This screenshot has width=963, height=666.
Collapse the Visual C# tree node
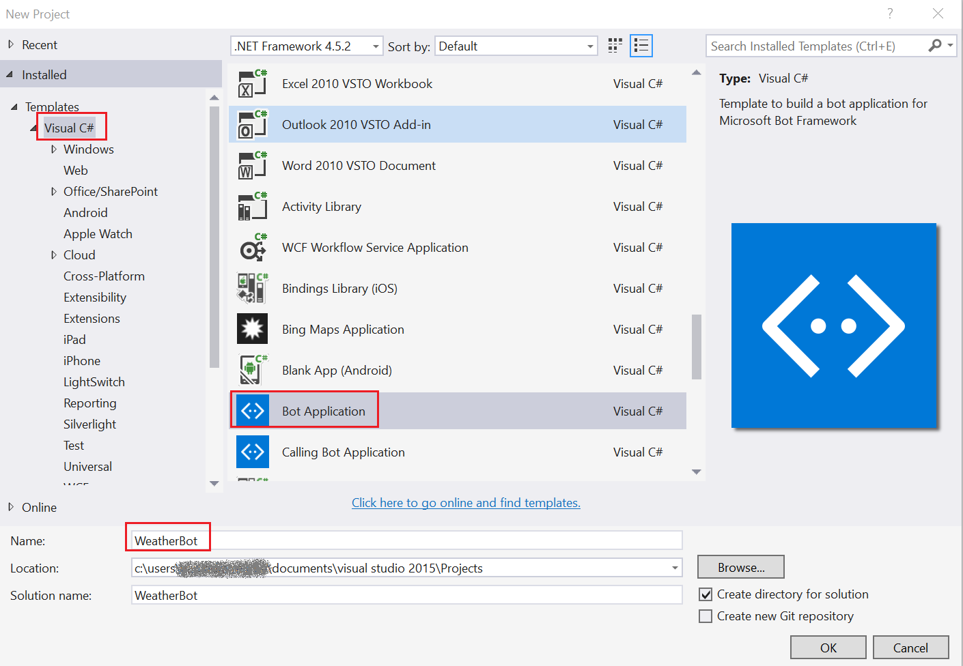coord(33,128)
